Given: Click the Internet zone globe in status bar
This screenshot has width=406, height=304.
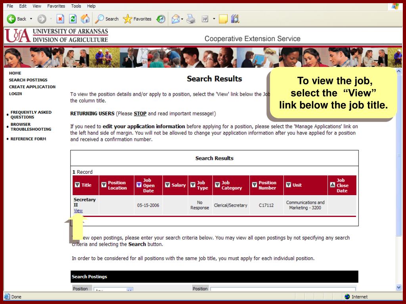Looking at the screenshot, I should (347, 297).
